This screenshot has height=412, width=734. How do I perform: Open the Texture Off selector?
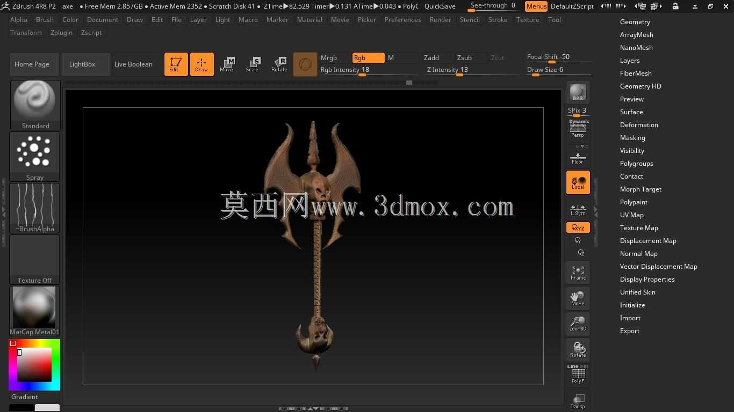point(35,260)
